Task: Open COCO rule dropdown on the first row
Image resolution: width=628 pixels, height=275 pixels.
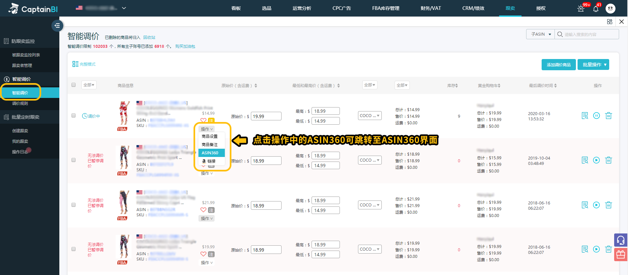Action: pos(370,116)
